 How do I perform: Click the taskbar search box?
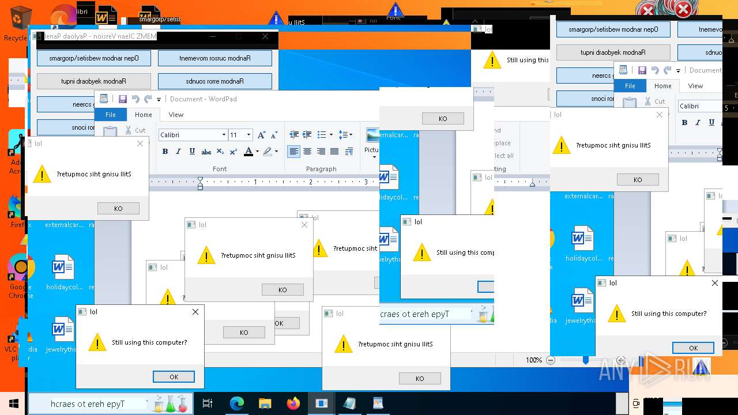pyautogui.click(x=110, y=404)
